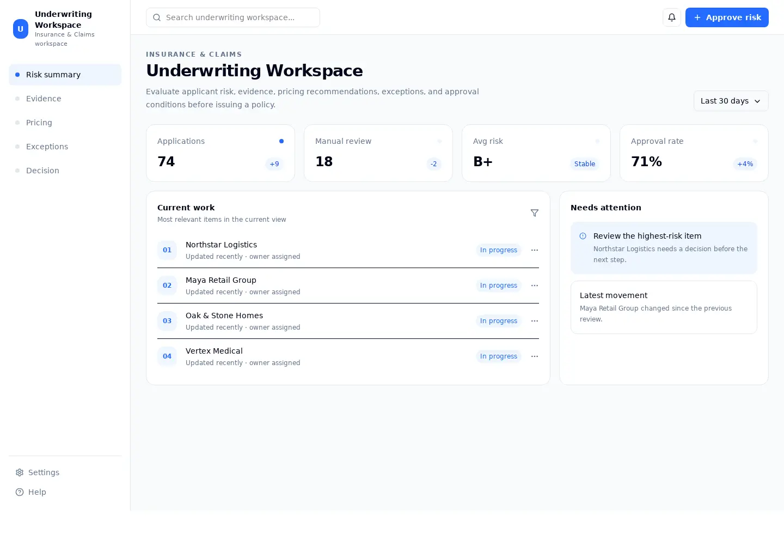Click In progress status for Northstar Logistics
The image size is (784, 558).
tap(499, 250)
